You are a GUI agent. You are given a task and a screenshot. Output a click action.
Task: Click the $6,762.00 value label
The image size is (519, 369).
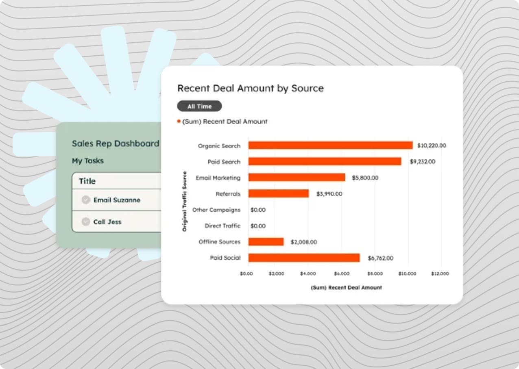coord(381,258)
